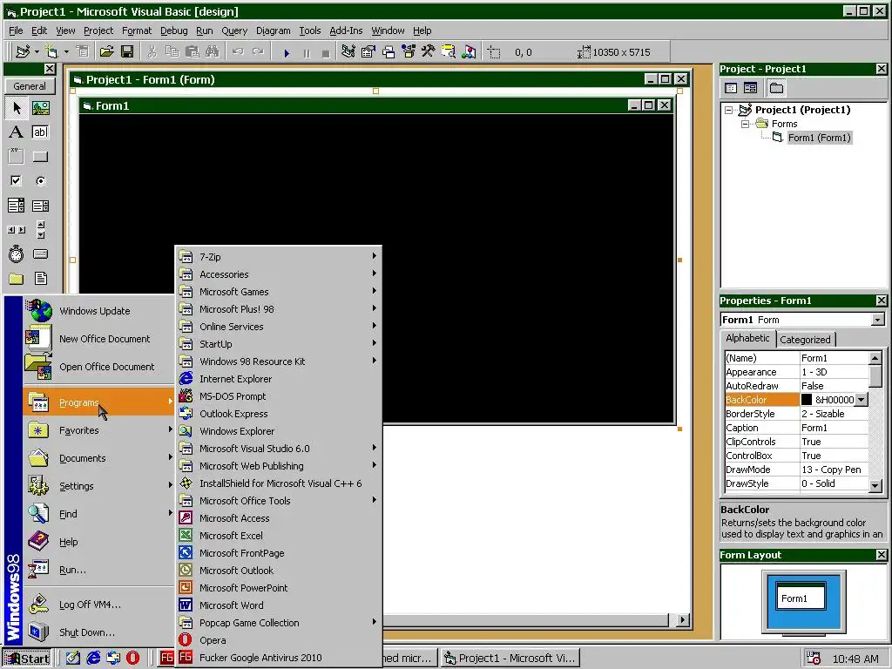Click the Form Layout Window toolbar icon
This screenshot has width=892, height=669.
coord(389,52)
